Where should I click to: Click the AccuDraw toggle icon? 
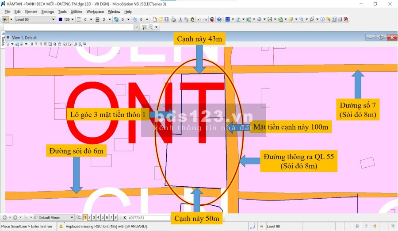click(x=340, y=19)
